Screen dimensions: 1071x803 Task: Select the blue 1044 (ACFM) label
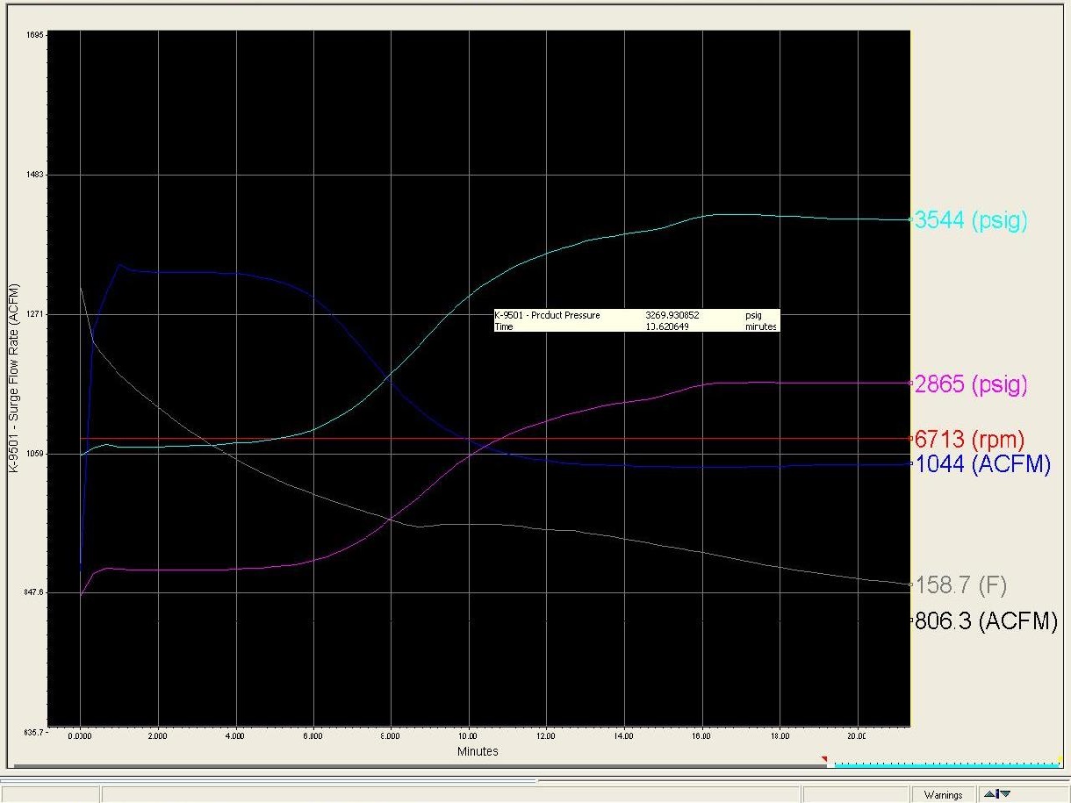[x=981, y=465]
